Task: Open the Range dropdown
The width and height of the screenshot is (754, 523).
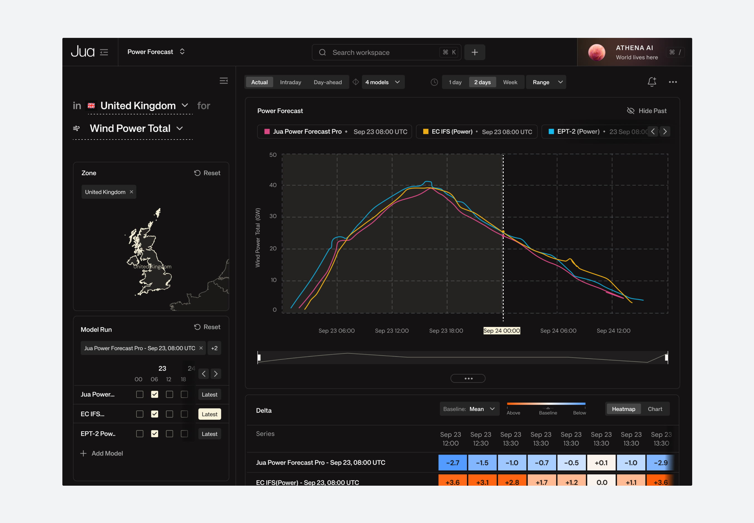Action: click(546, 82)
